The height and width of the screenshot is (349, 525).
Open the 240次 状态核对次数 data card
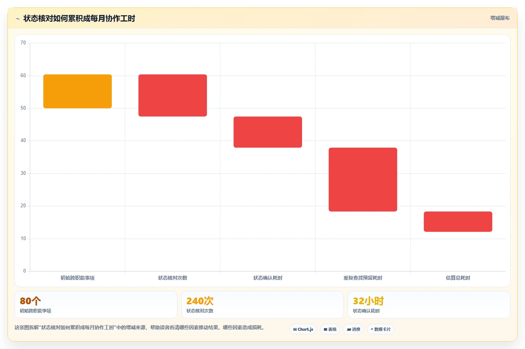262,305
